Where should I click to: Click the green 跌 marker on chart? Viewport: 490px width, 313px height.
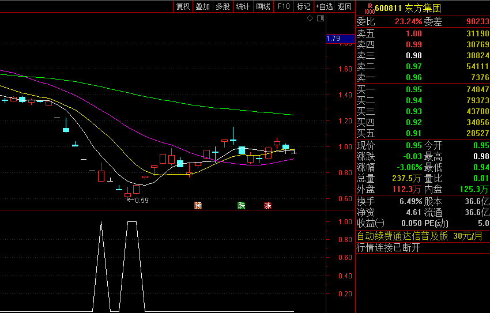click(x=242, y=205)
